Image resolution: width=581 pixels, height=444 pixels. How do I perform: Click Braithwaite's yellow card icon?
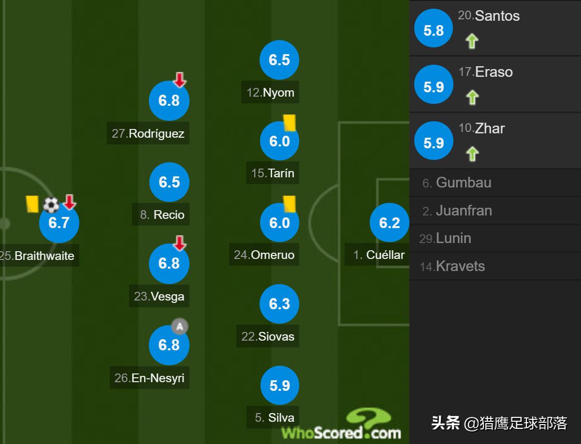tap(32, 203)
